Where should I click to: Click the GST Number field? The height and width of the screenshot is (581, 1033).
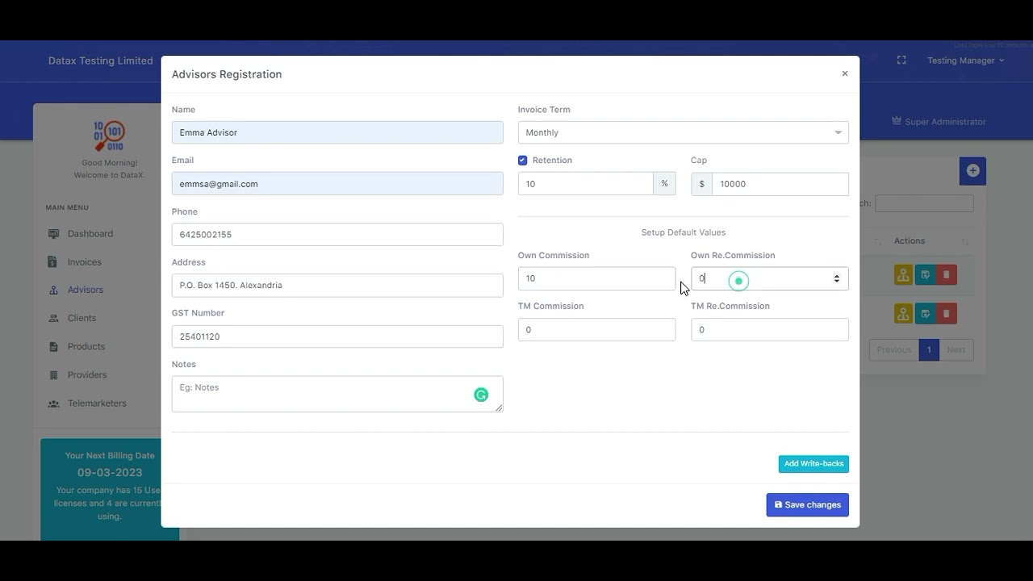[337, 336]
